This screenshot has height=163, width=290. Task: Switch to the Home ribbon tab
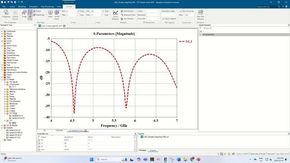click(x=12, y=7)
